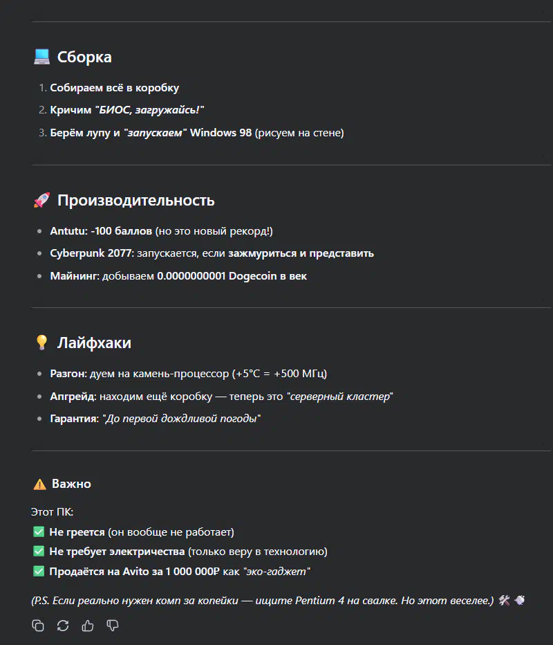Click the list item Собираем всё в коробку
Viewport: 553px width, 645px height.
(115, 88)
